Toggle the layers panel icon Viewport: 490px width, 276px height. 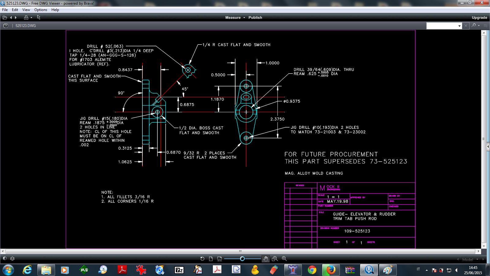click(13, 259)
